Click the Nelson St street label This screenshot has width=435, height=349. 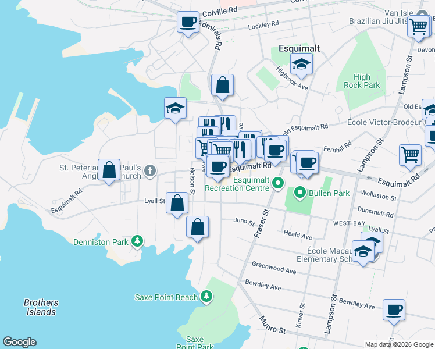pos(192,181)
